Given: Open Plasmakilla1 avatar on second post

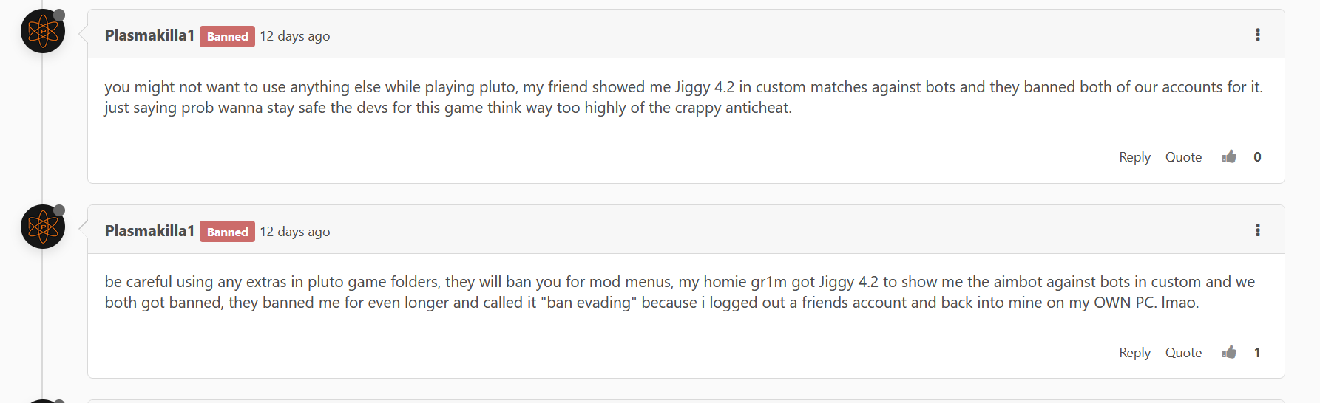Looking at the screenshot, I should point(43,227).
